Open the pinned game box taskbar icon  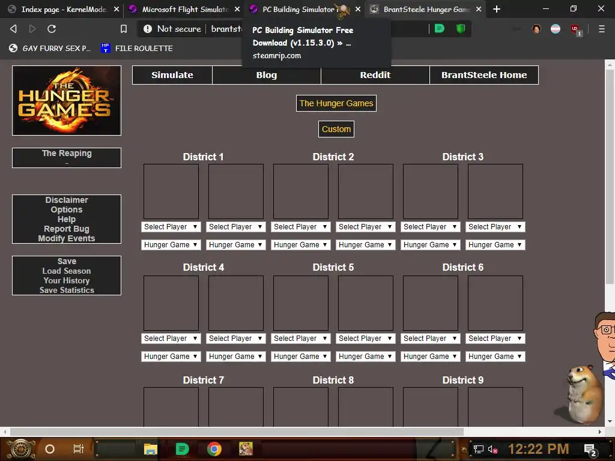246,449
